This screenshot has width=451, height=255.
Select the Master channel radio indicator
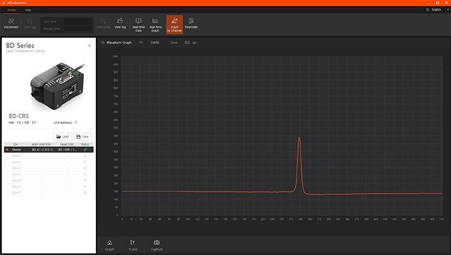click(7, 150)
